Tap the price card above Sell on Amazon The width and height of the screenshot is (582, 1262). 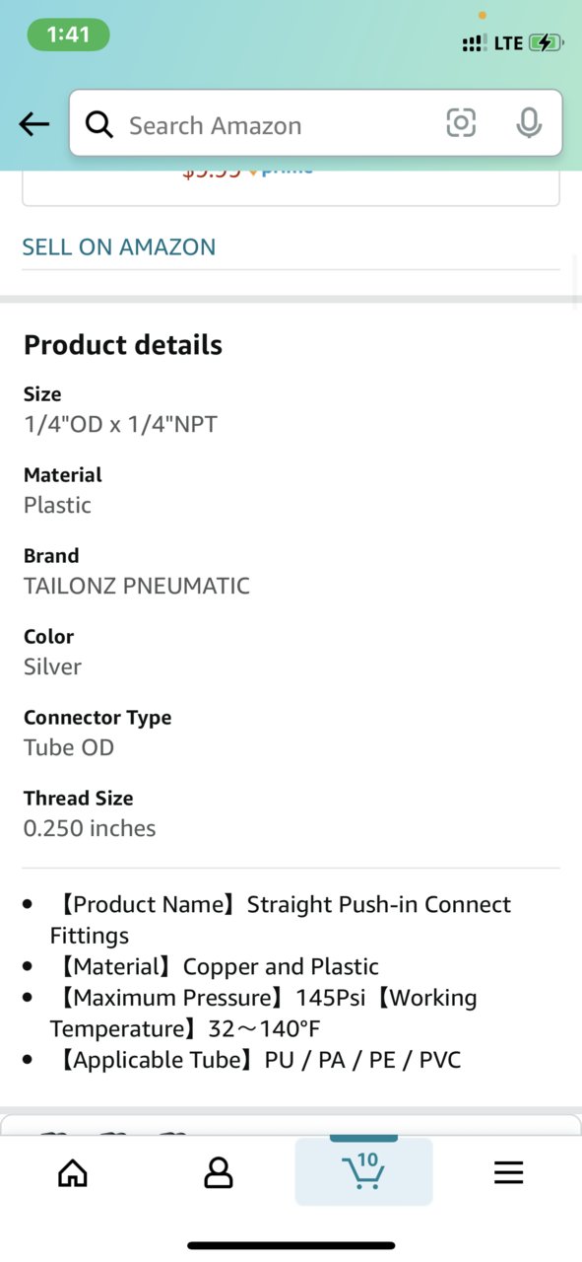pos(291,187)
